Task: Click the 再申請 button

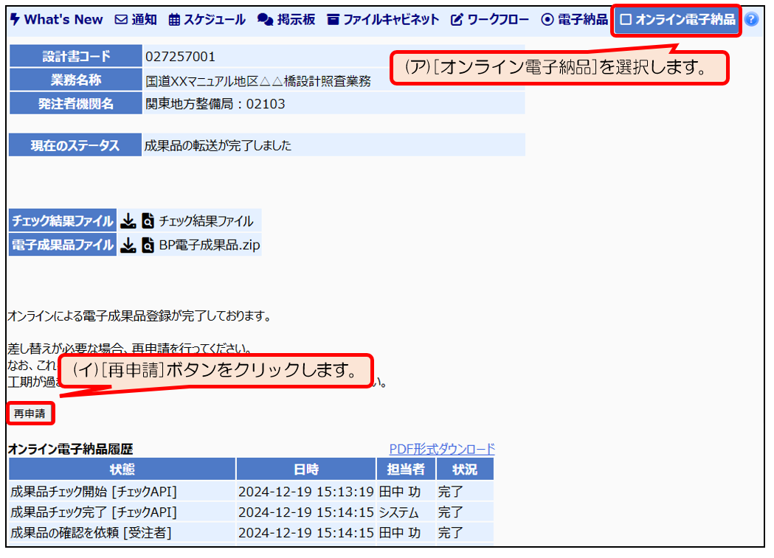Action: click(x=30, y=414)
